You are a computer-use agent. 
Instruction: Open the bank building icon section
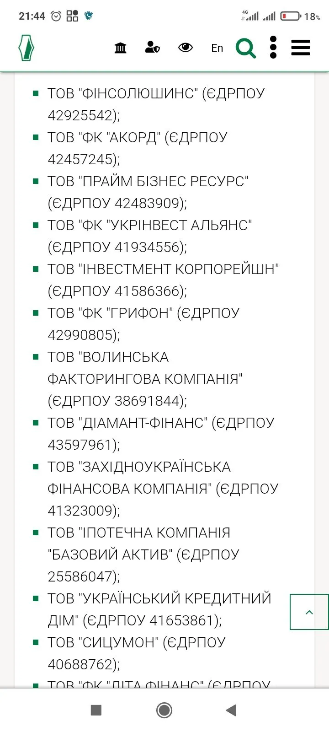(120, 48)
